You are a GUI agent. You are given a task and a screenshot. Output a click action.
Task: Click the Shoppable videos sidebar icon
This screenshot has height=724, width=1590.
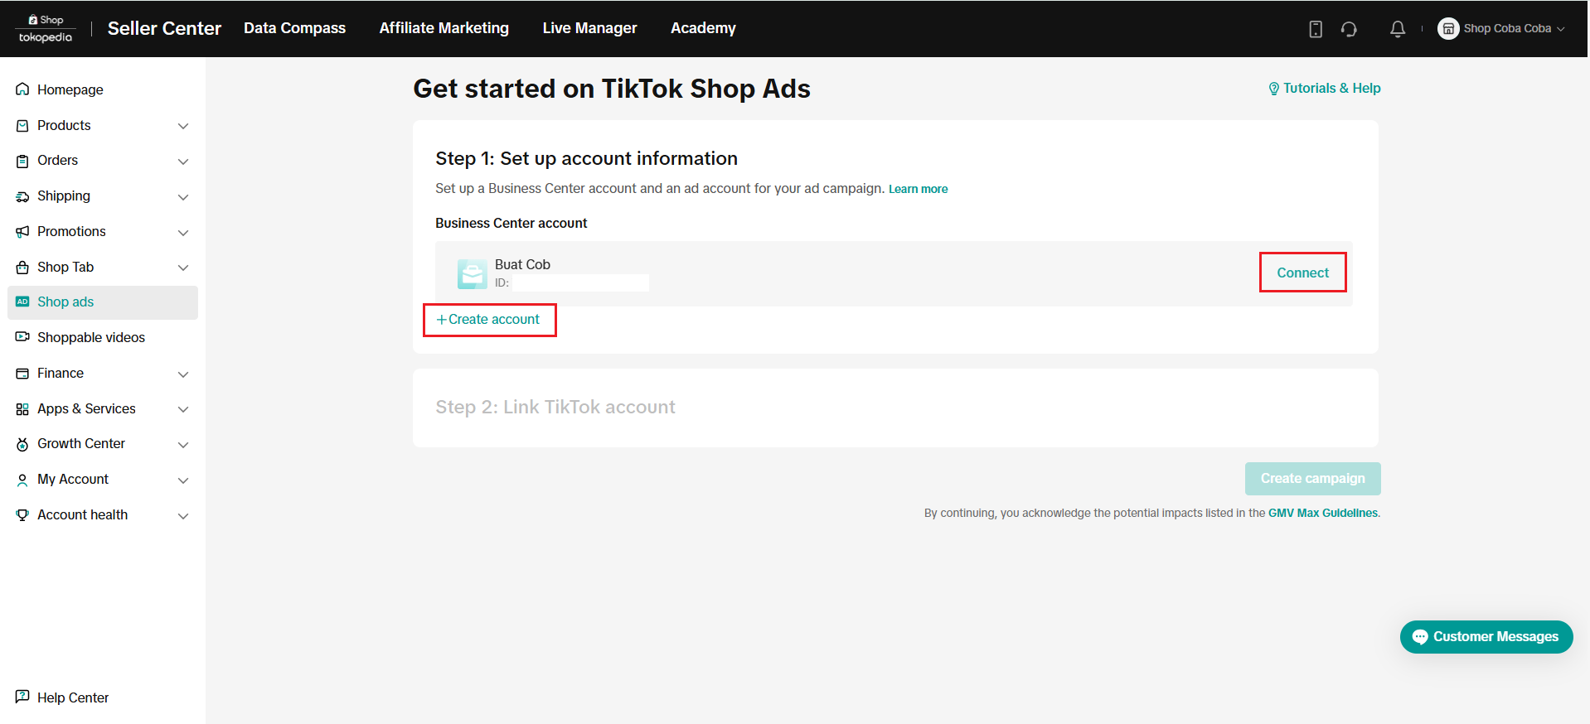click(x=22, y=337)
